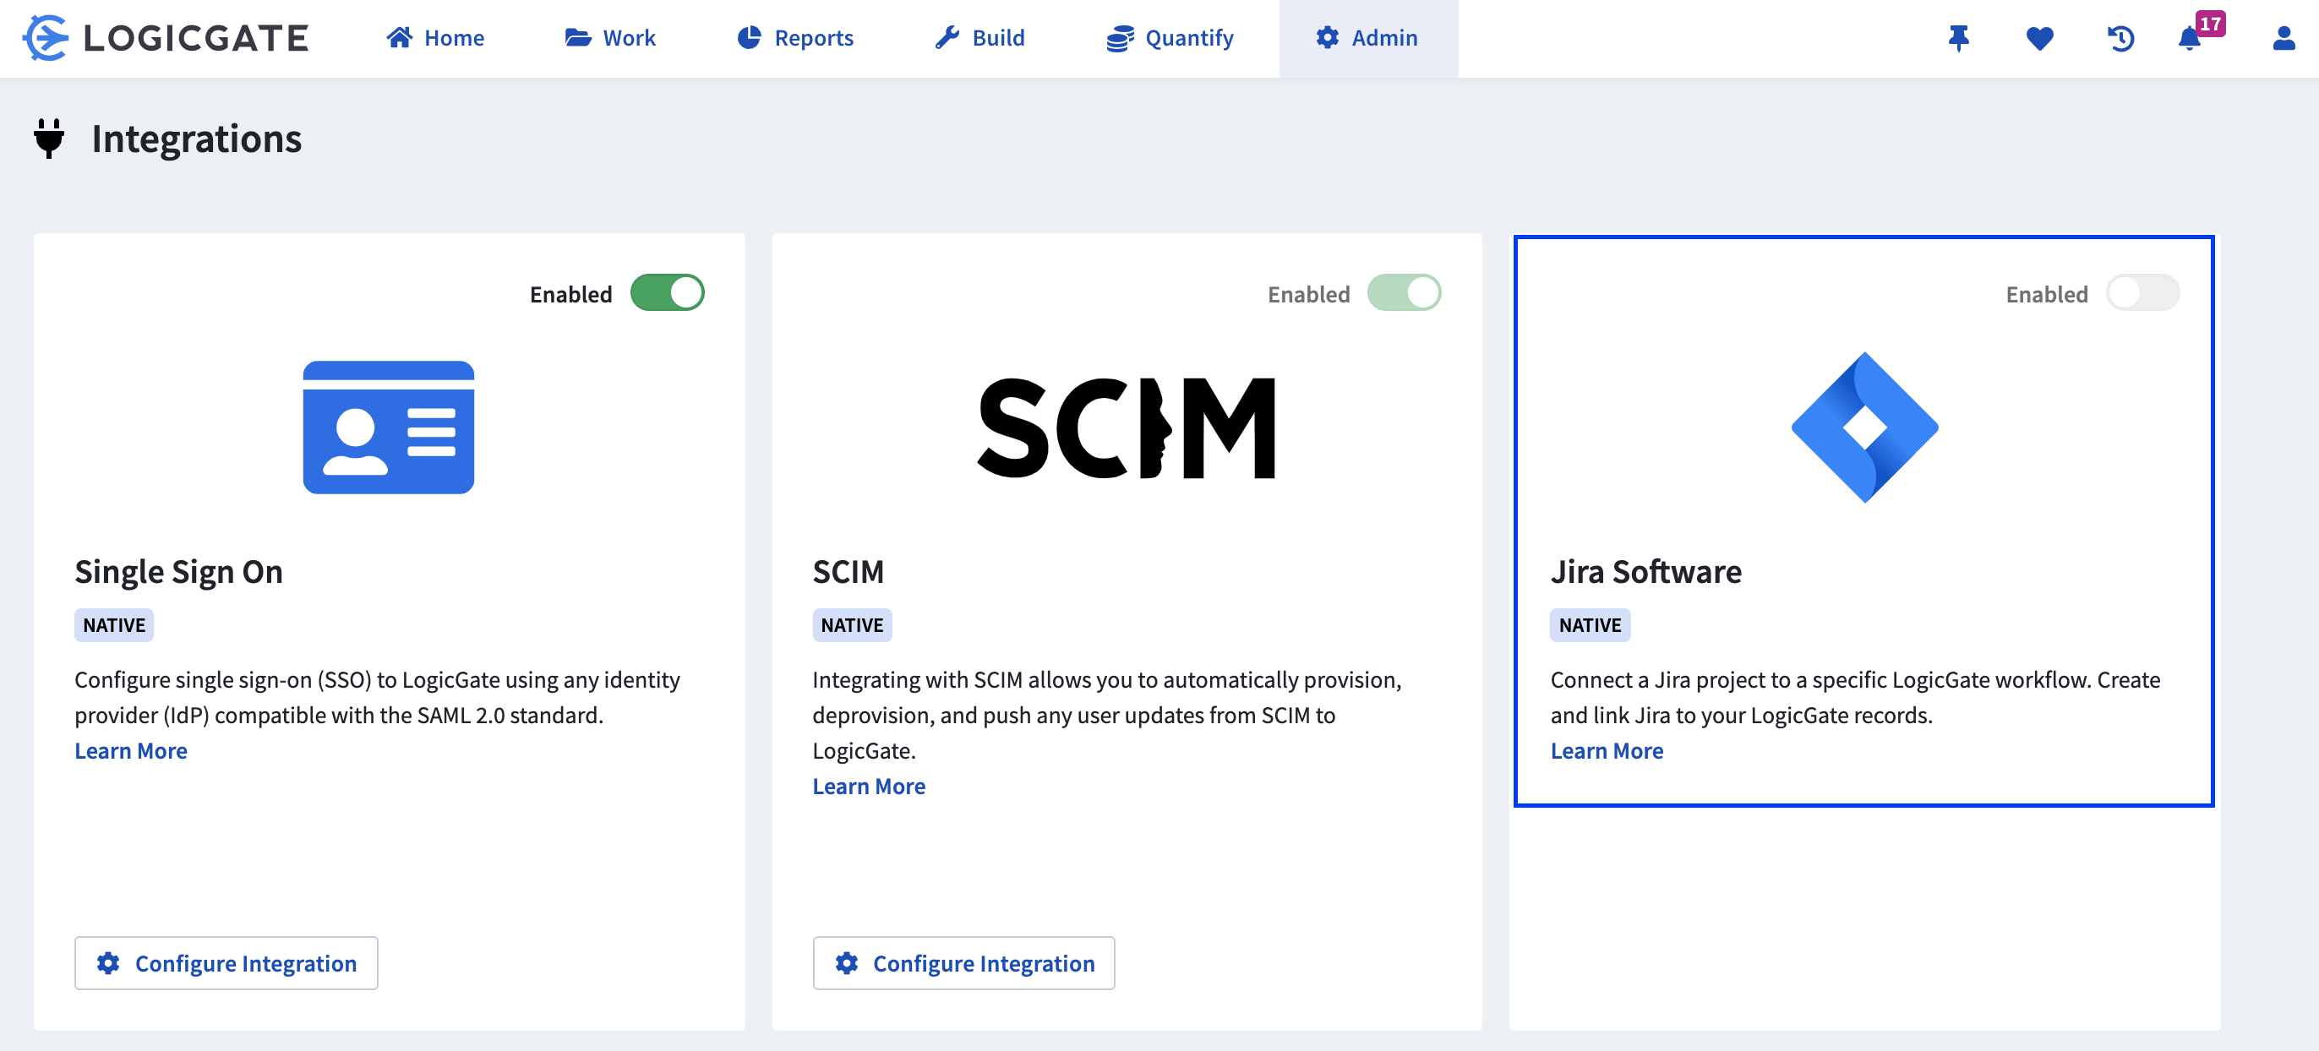
Task: Toggle the SCIM Enabled switch
Action: point(1404,292)
